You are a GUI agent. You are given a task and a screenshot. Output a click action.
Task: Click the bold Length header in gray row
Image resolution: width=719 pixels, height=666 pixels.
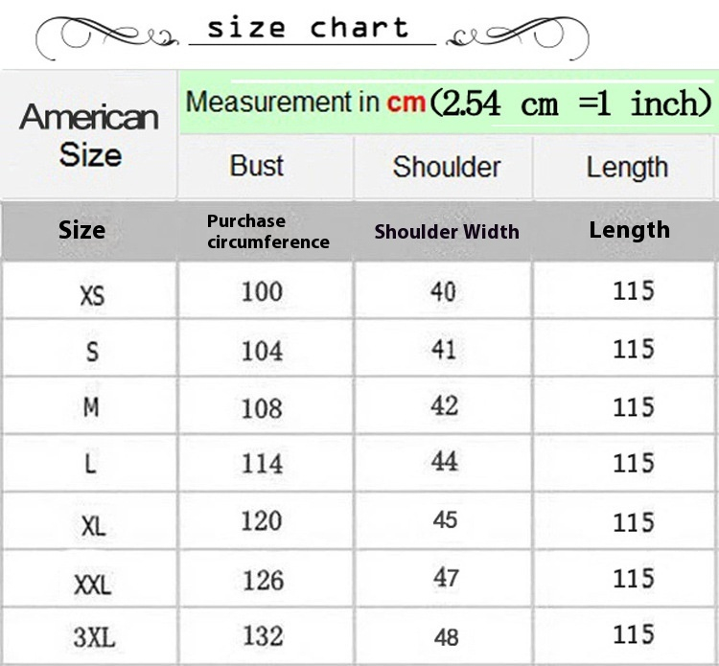click(629, 230)
